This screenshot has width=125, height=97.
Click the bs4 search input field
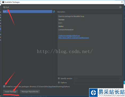point(62,7)
